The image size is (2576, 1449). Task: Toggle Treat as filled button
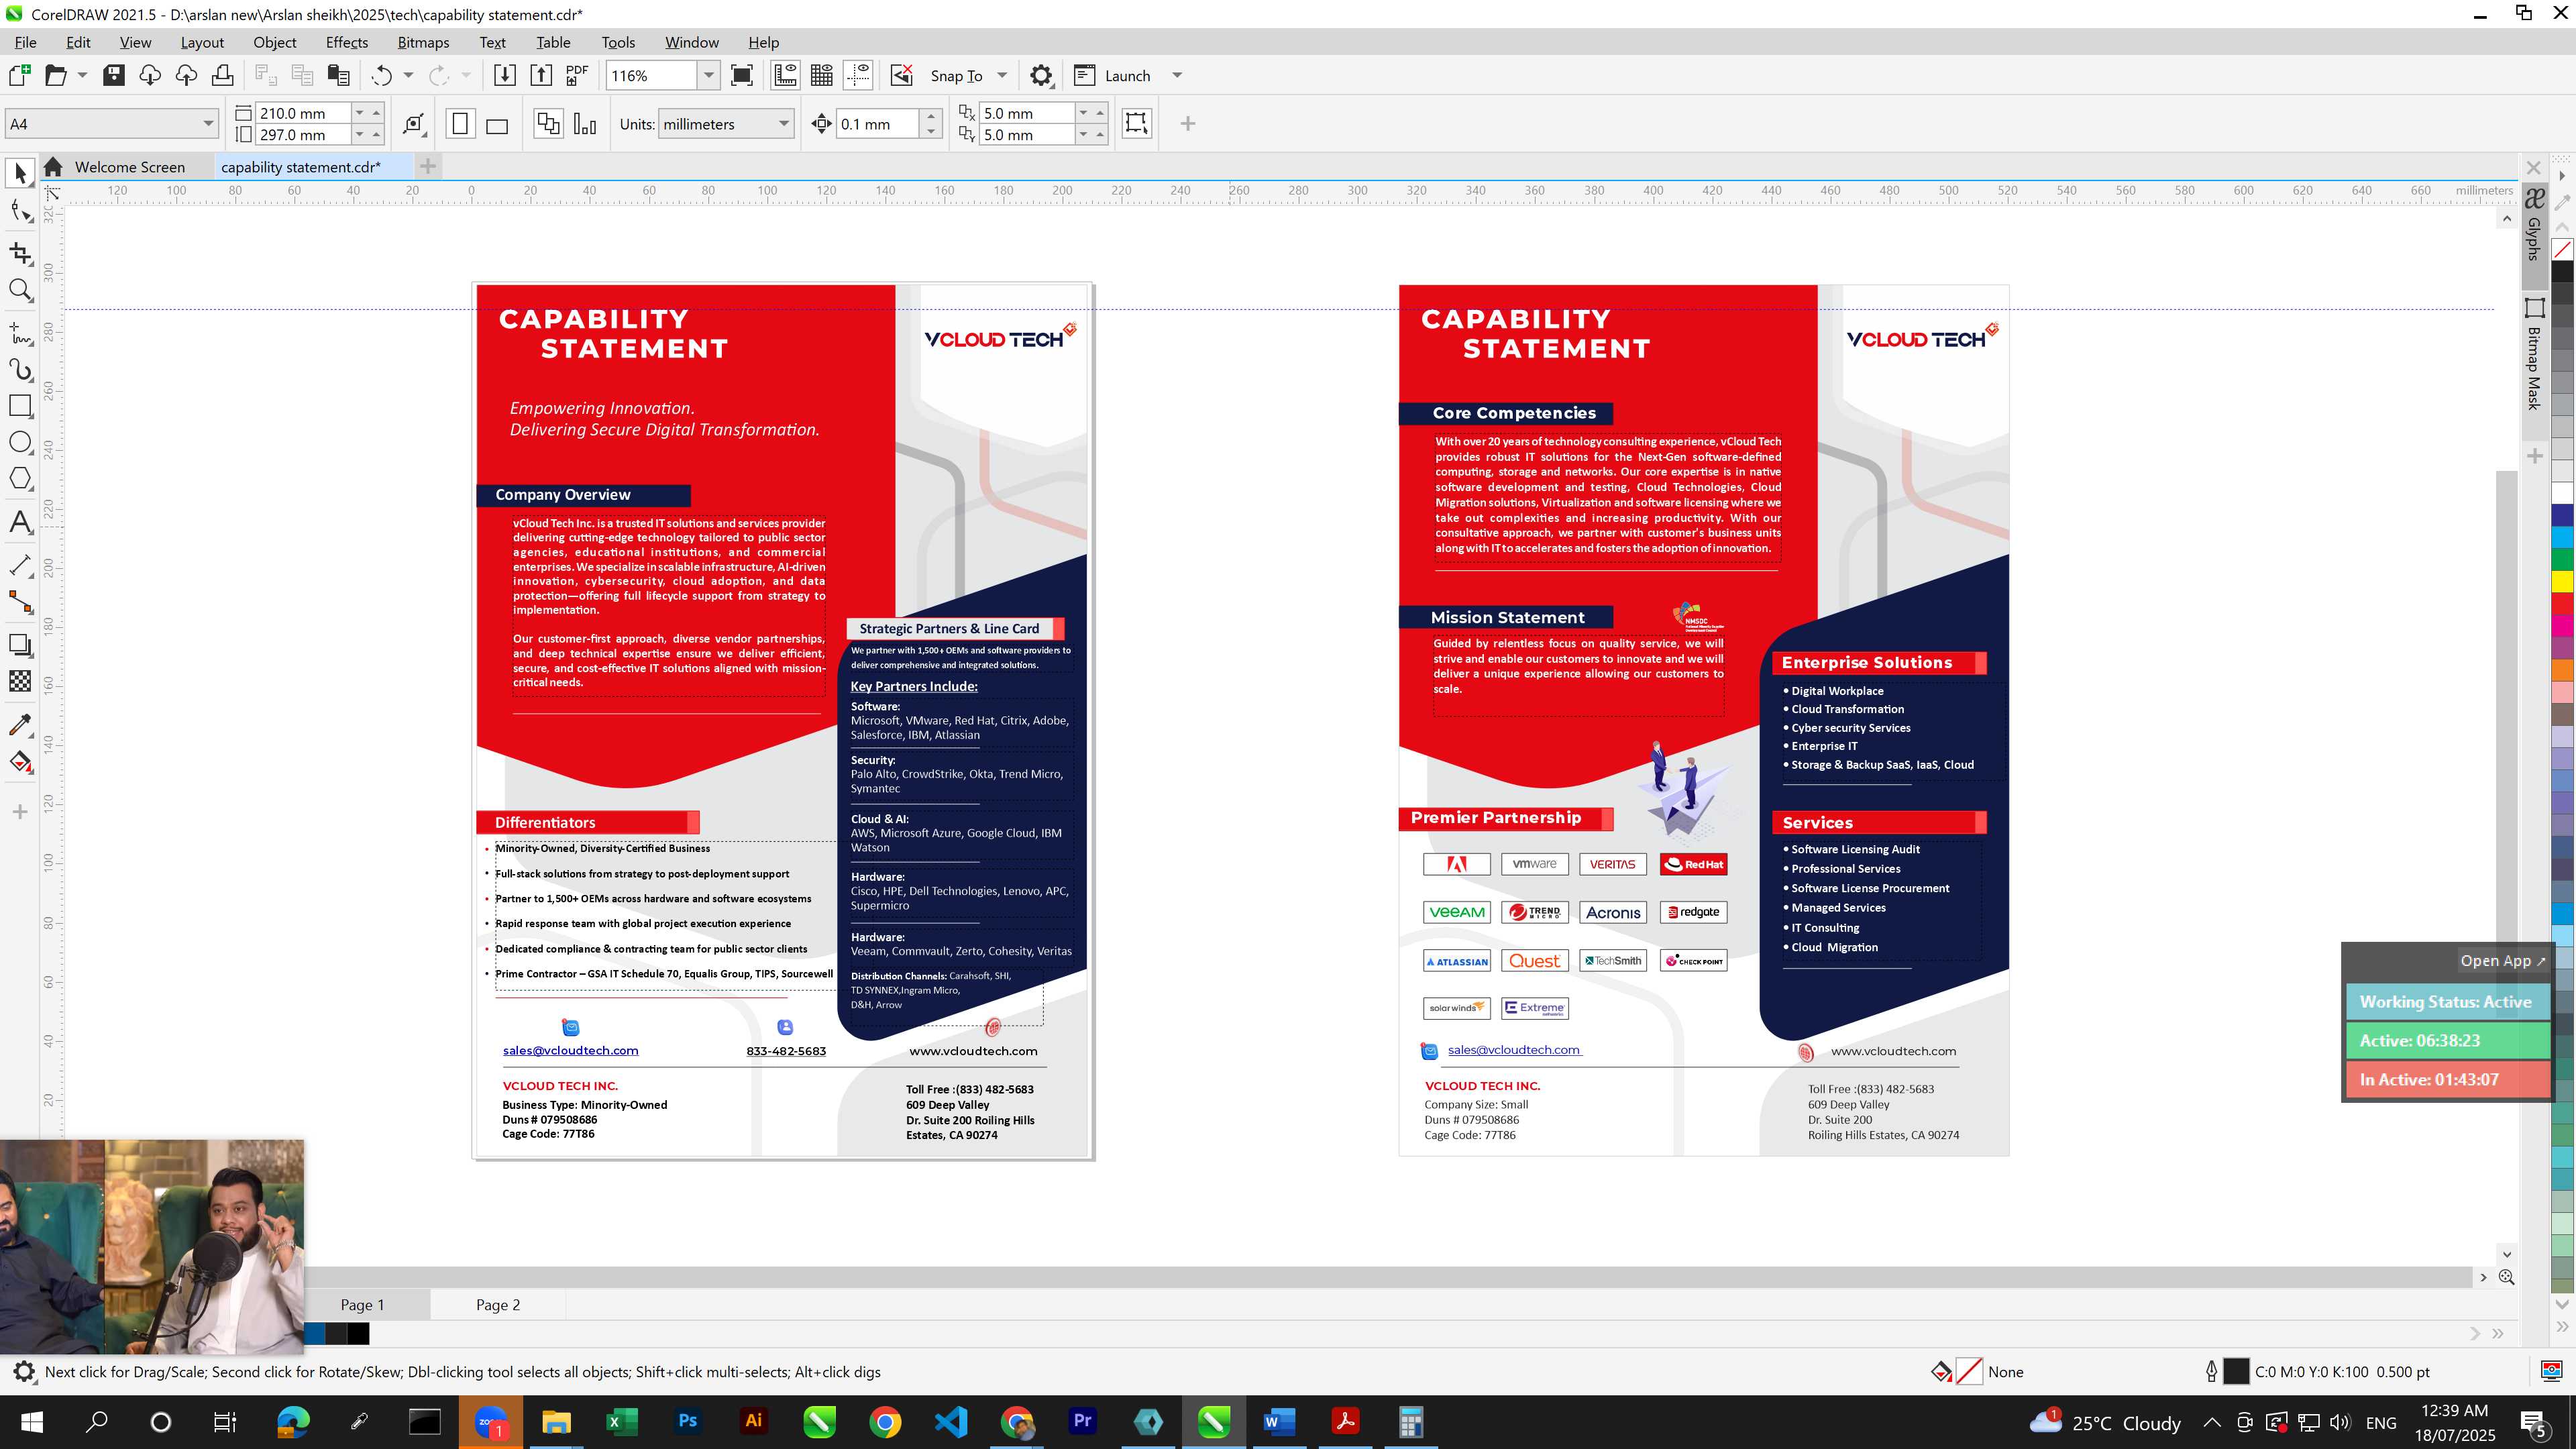(x=1137, y=123)
